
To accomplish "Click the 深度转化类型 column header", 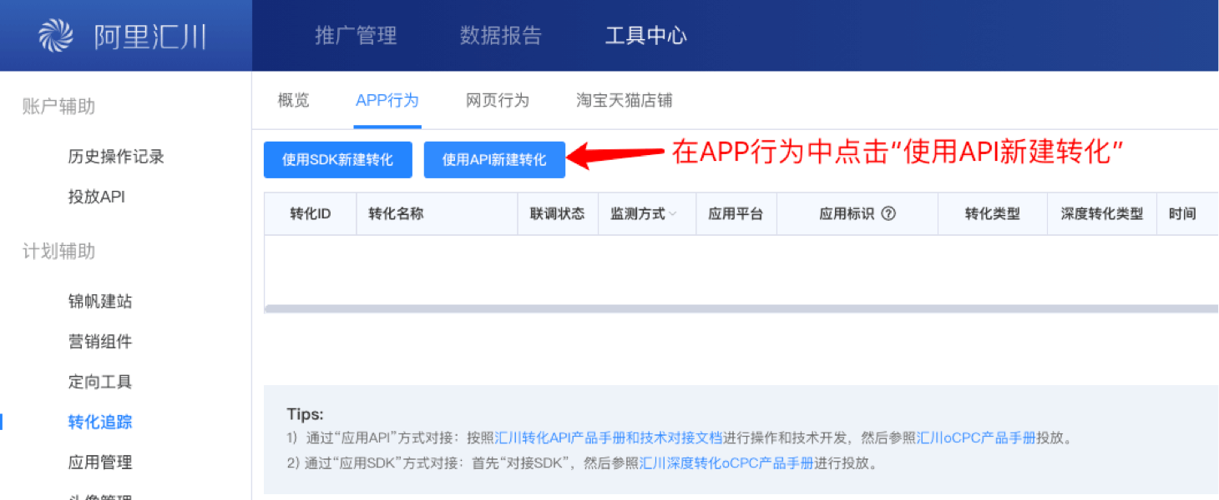I will click(1102, 214).
